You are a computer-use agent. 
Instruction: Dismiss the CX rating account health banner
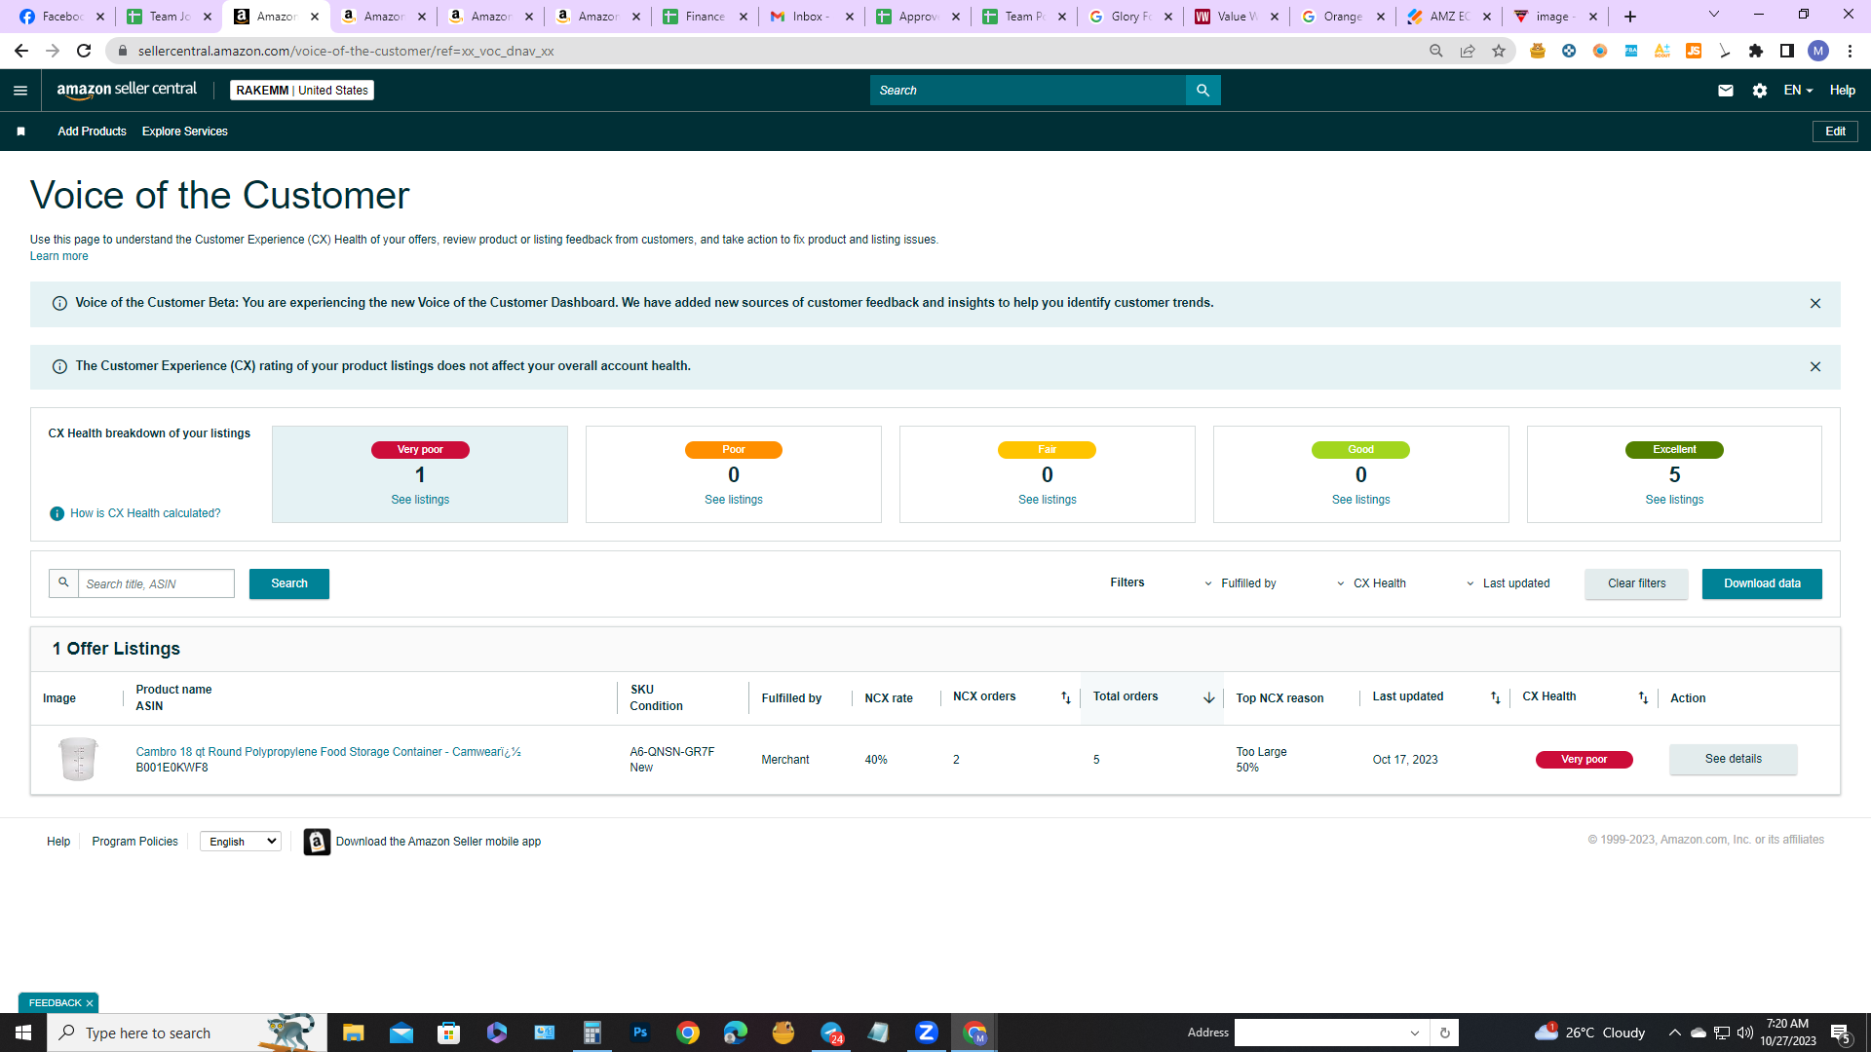(1814, 367)
